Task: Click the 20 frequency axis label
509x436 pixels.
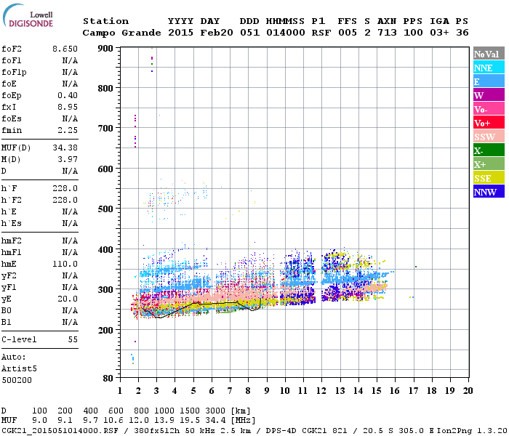Action: click(468, 391)
